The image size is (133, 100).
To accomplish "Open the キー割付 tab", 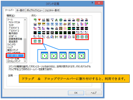I will click(20, 10).
